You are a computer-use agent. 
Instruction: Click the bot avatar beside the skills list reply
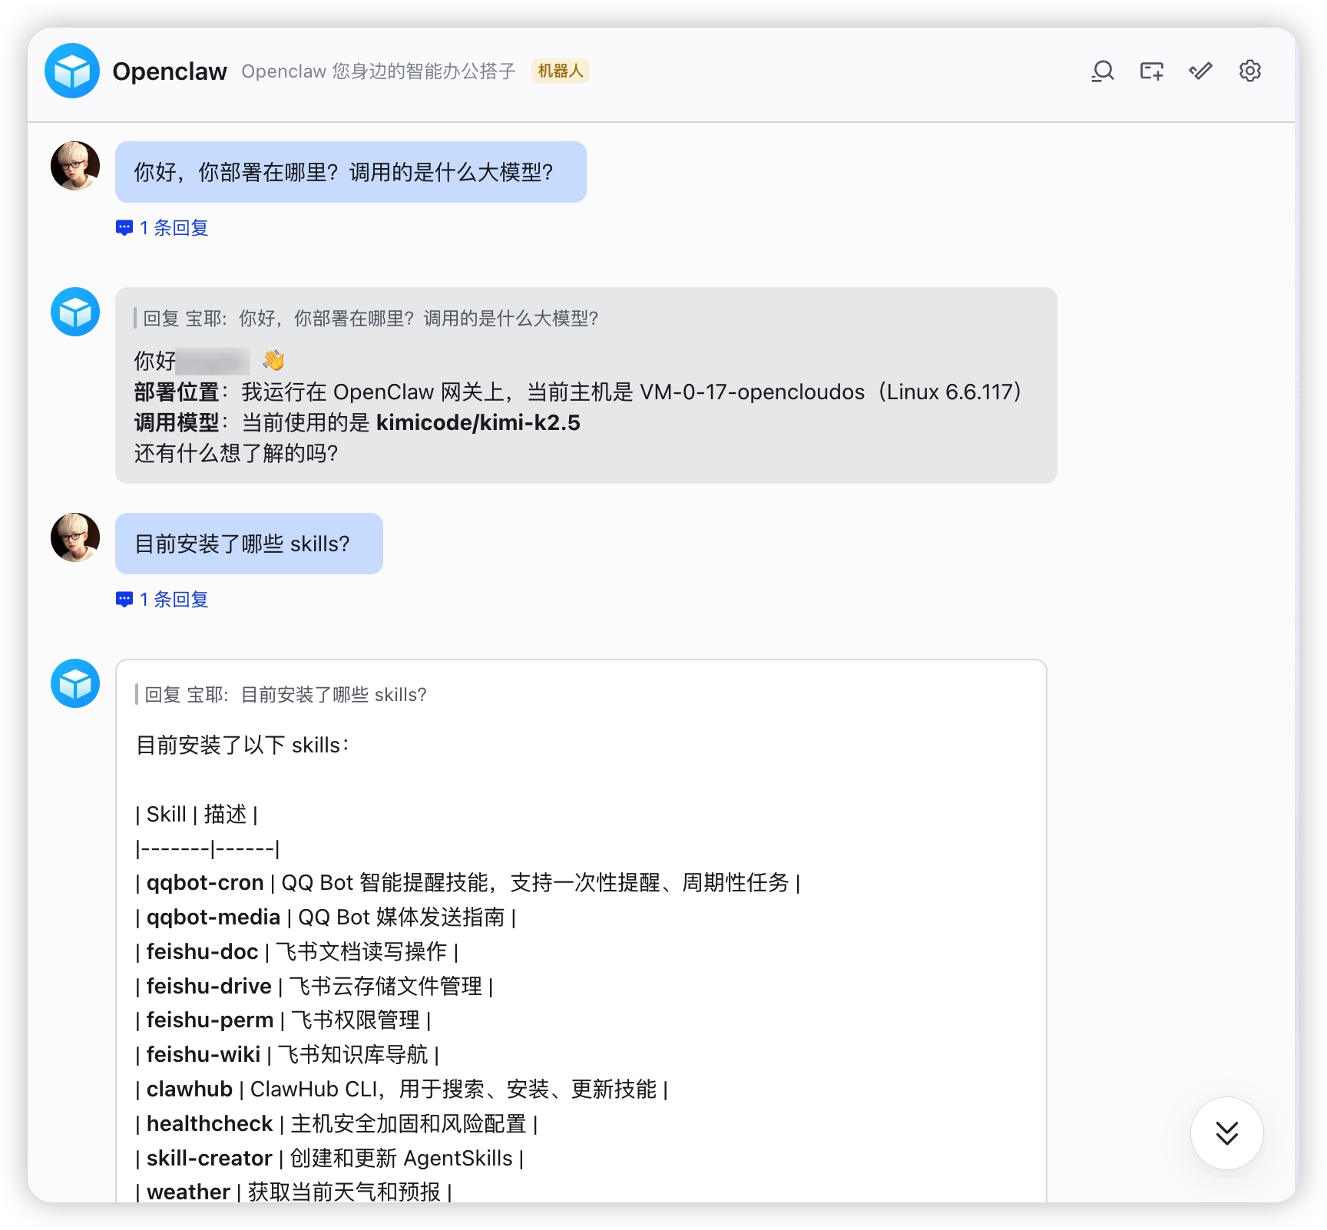(75, 683)
